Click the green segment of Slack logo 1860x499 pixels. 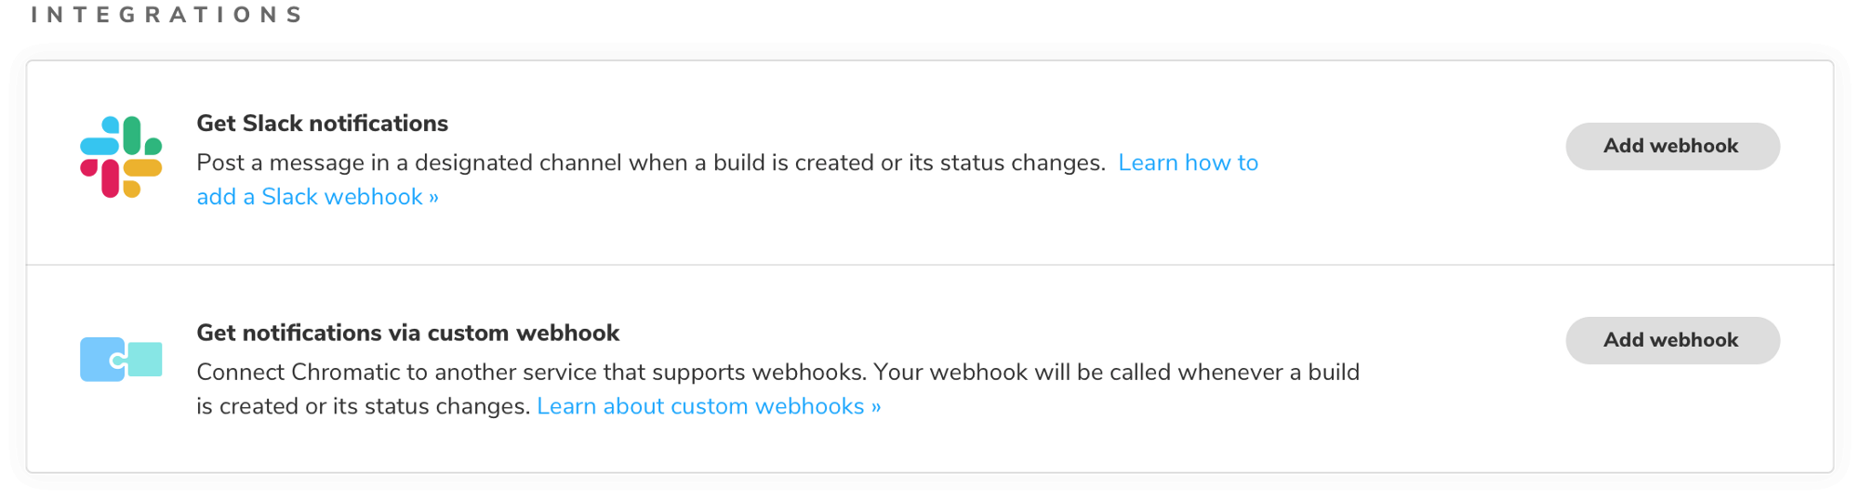point(142,136)
